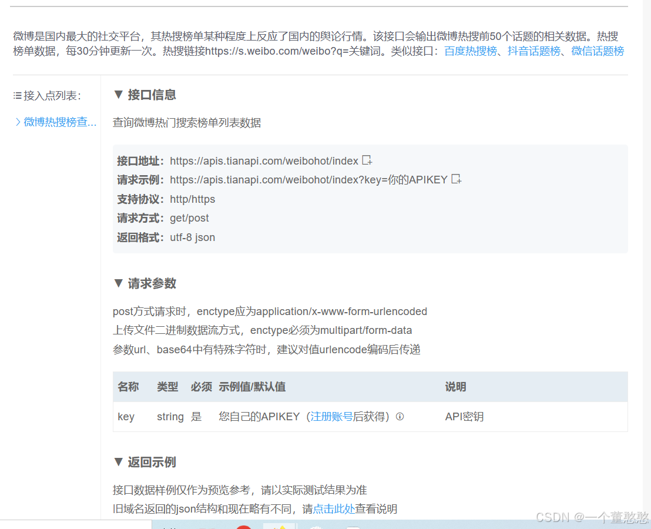Click the 类型 column header

[167, 387]
